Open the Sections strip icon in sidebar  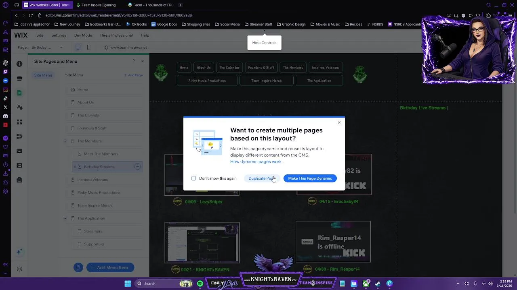pos(19,79)
